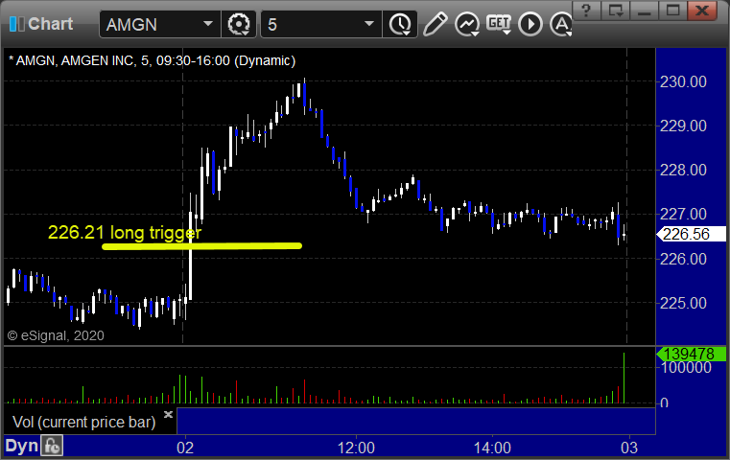This screenshot has height=460, width=730.
Task: Click the GET toolbar icon
Action: coord(499,24)
